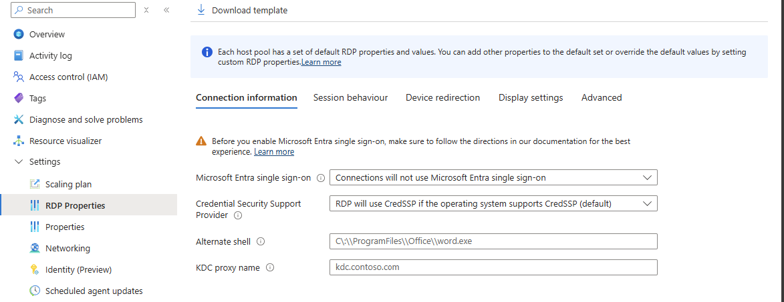This screenshot has width=784, height=302.
Task: Click the Networking icon
Action: [x=35, y=248]
